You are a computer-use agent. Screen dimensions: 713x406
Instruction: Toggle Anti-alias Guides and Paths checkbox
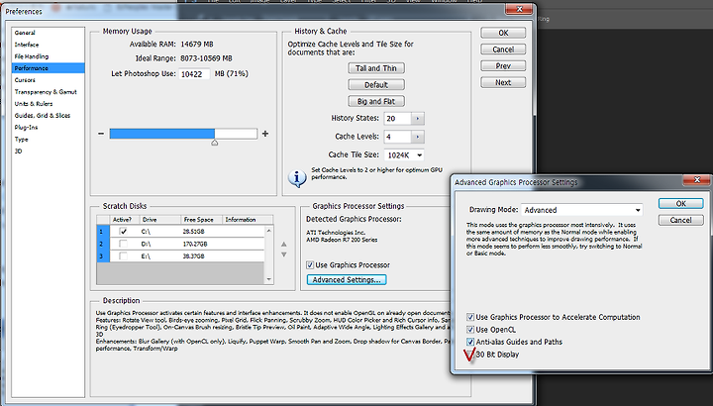[470, 342]
